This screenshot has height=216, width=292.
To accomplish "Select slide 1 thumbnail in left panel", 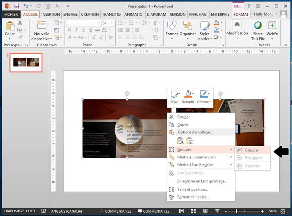I will (x=26, y=62).
